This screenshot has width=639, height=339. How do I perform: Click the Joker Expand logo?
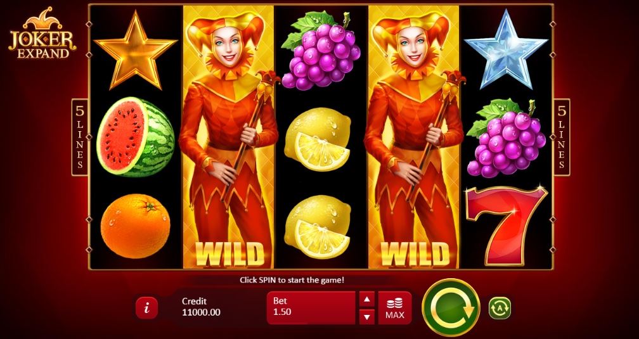(x=42, y=33)
